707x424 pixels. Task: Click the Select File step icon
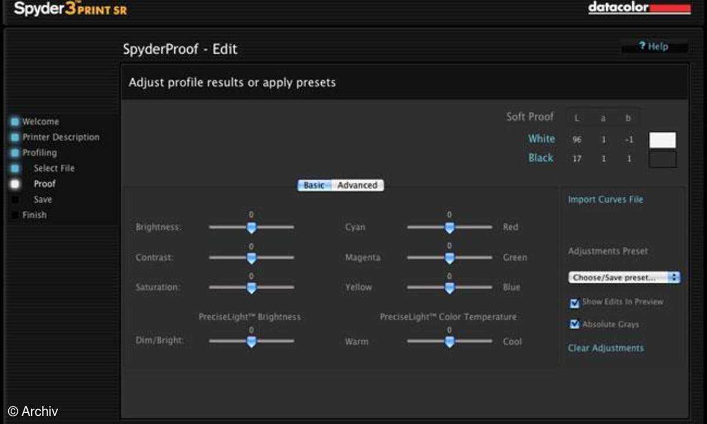tap(15, 168)
